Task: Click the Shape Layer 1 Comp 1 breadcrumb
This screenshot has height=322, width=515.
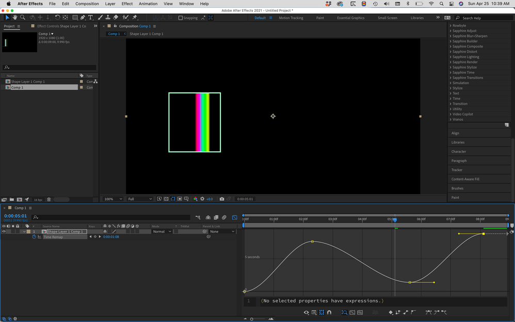Action: pyautogui.click(x=146, y=34)
